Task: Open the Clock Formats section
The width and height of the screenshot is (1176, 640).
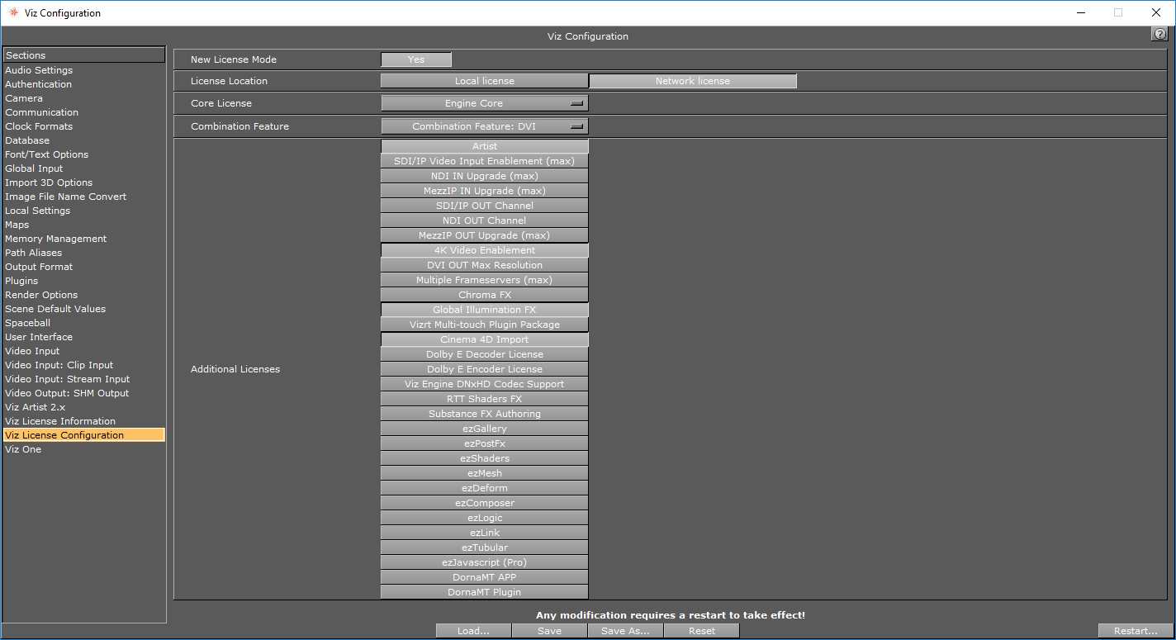Action: click(x=83, y=126)
